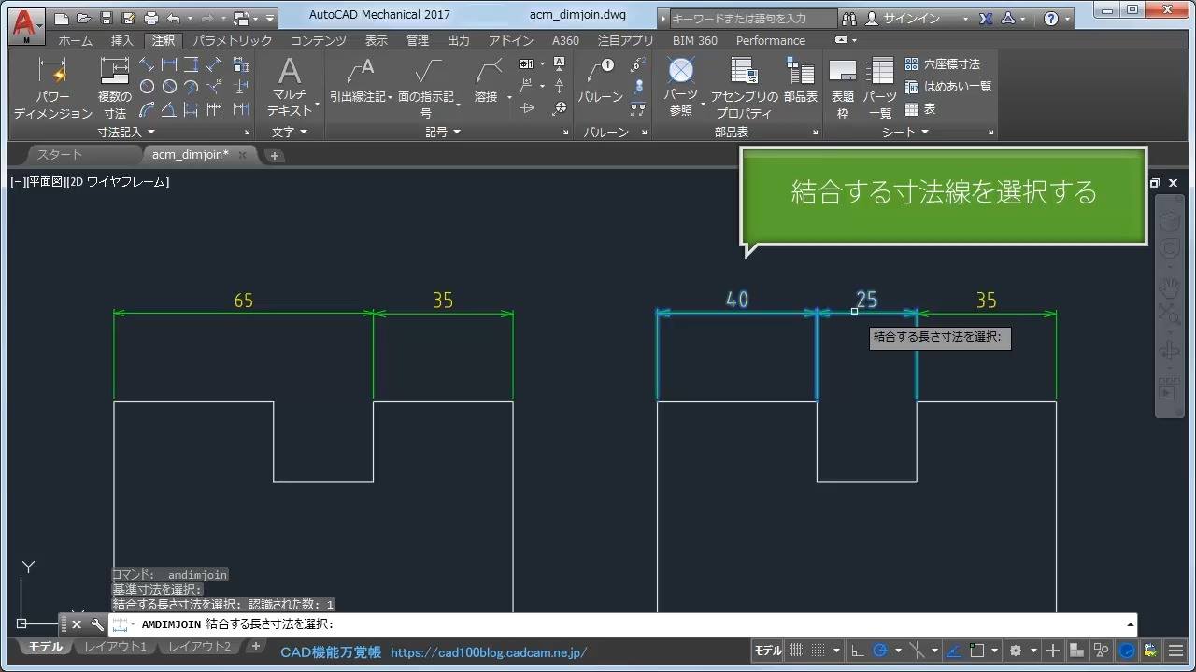This screenshot has height=672, width=1196.
Task: Switch to the Start (スタート) file tab
Action: (60, 155)
